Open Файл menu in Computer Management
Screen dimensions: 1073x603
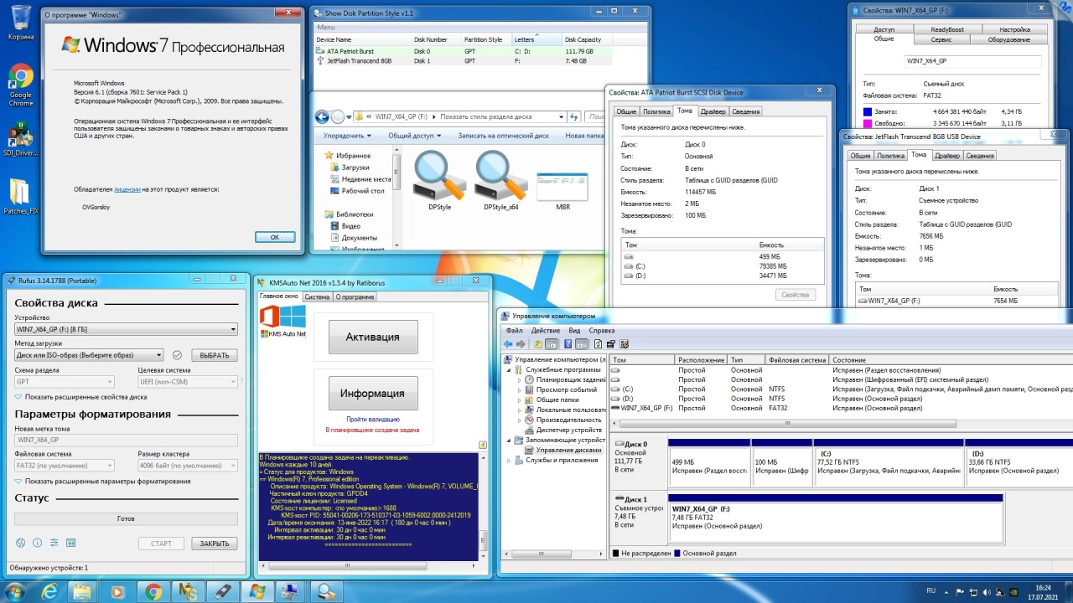[x=514, y=331]
